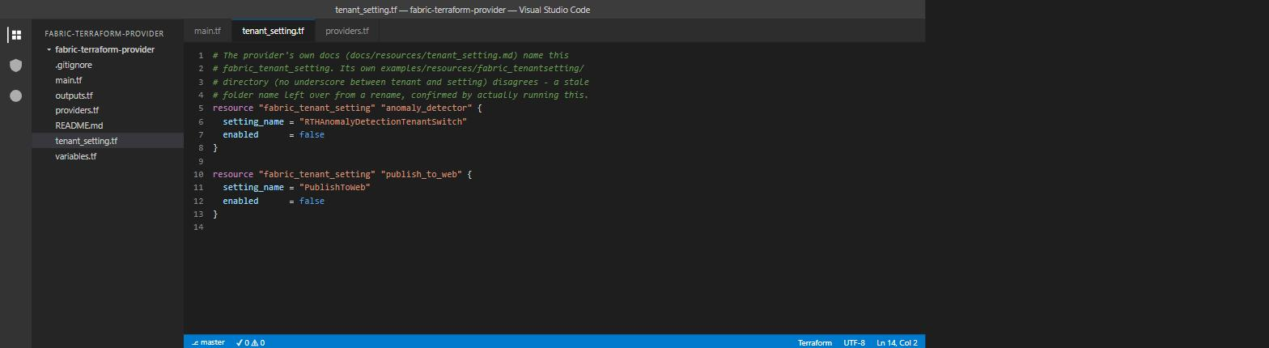Collapse the fabric-terraform-provider folder
The height and width of the screenshot is (348, 1269).
click(x=104, y=49)
